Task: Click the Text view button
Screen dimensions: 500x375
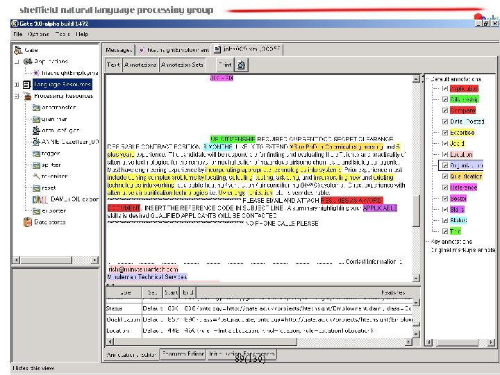Action: [x=113, y=65]
